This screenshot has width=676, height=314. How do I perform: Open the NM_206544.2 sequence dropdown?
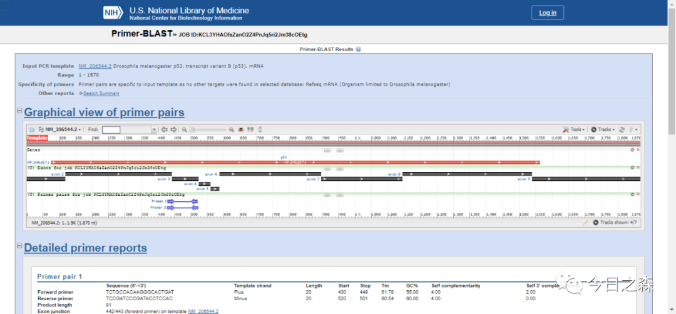pyautogui.click(x=60, y=129)
